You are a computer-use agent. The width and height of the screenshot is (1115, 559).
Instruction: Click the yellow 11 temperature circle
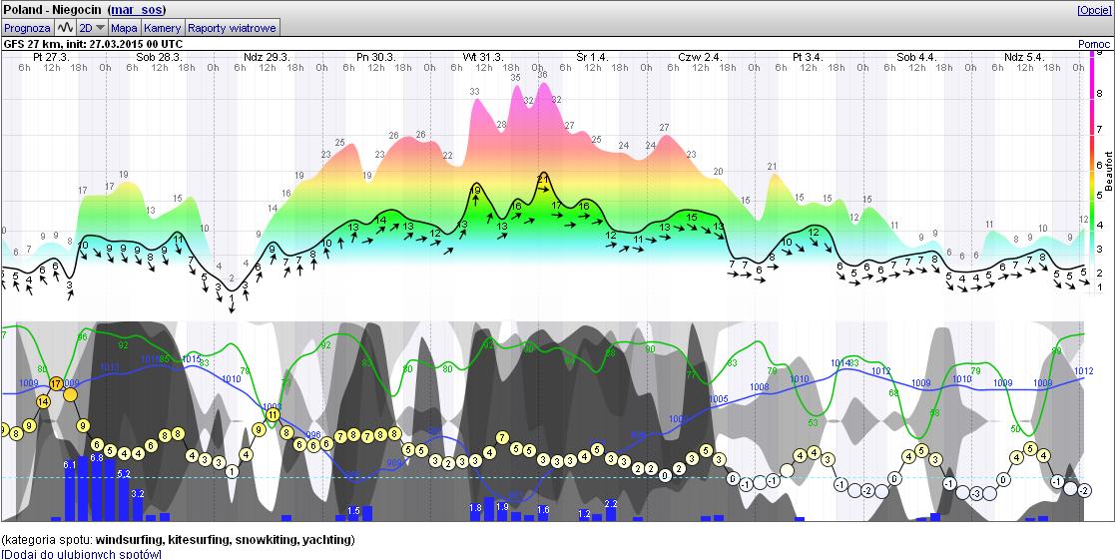pyautogui.click(x=273, y=414)
